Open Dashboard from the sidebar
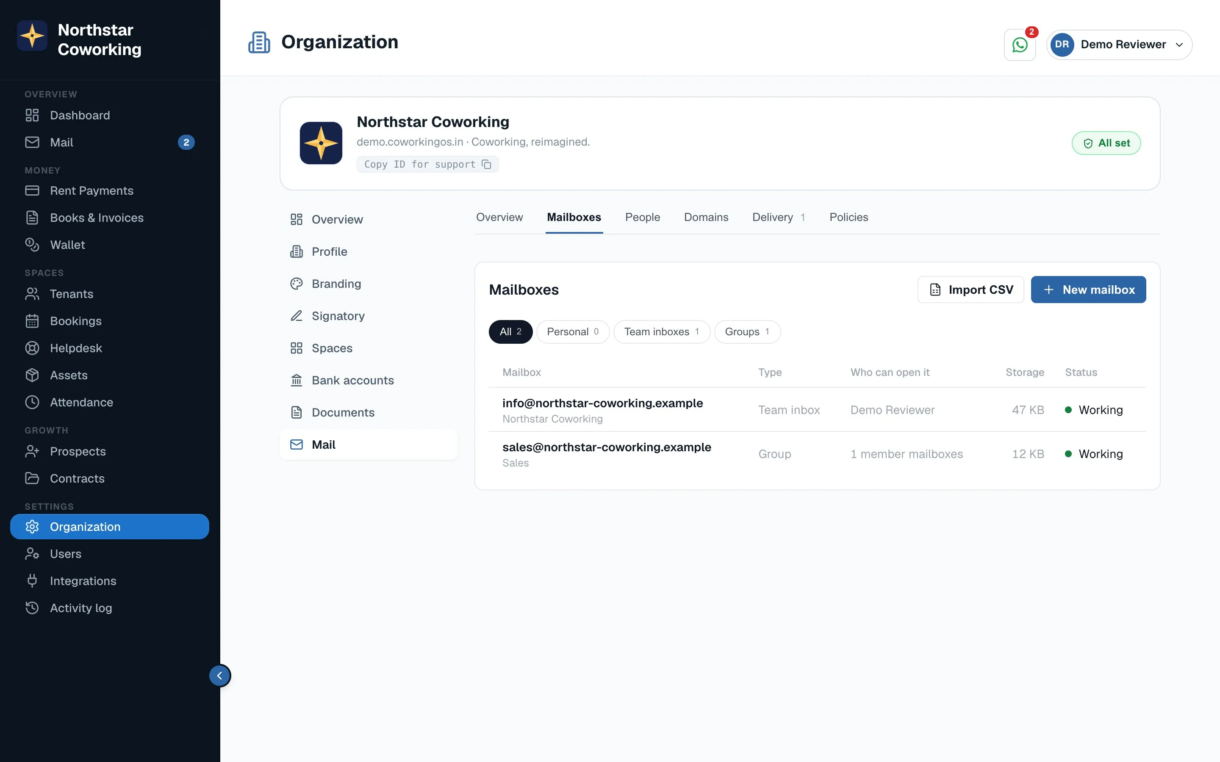1220x762 pixels. point(109,116)
